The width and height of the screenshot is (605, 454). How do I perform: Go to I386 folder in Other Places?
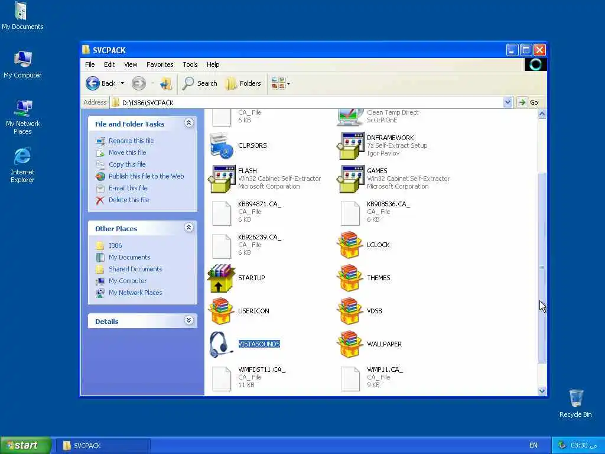(x=115, y=245)
